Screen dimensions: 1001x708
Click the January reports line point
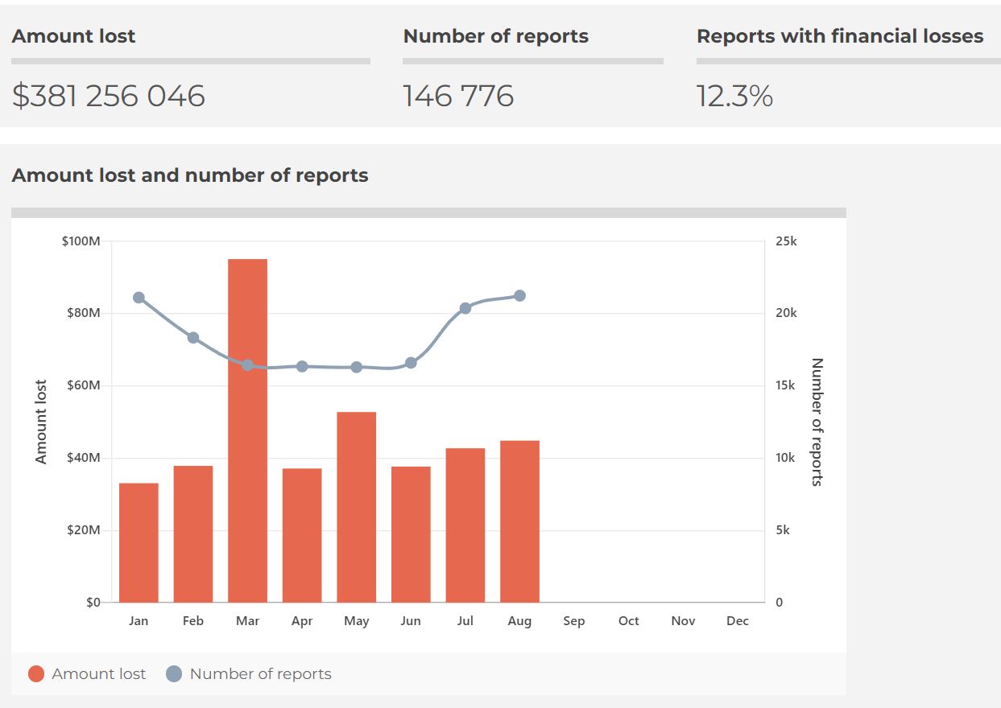139,298
